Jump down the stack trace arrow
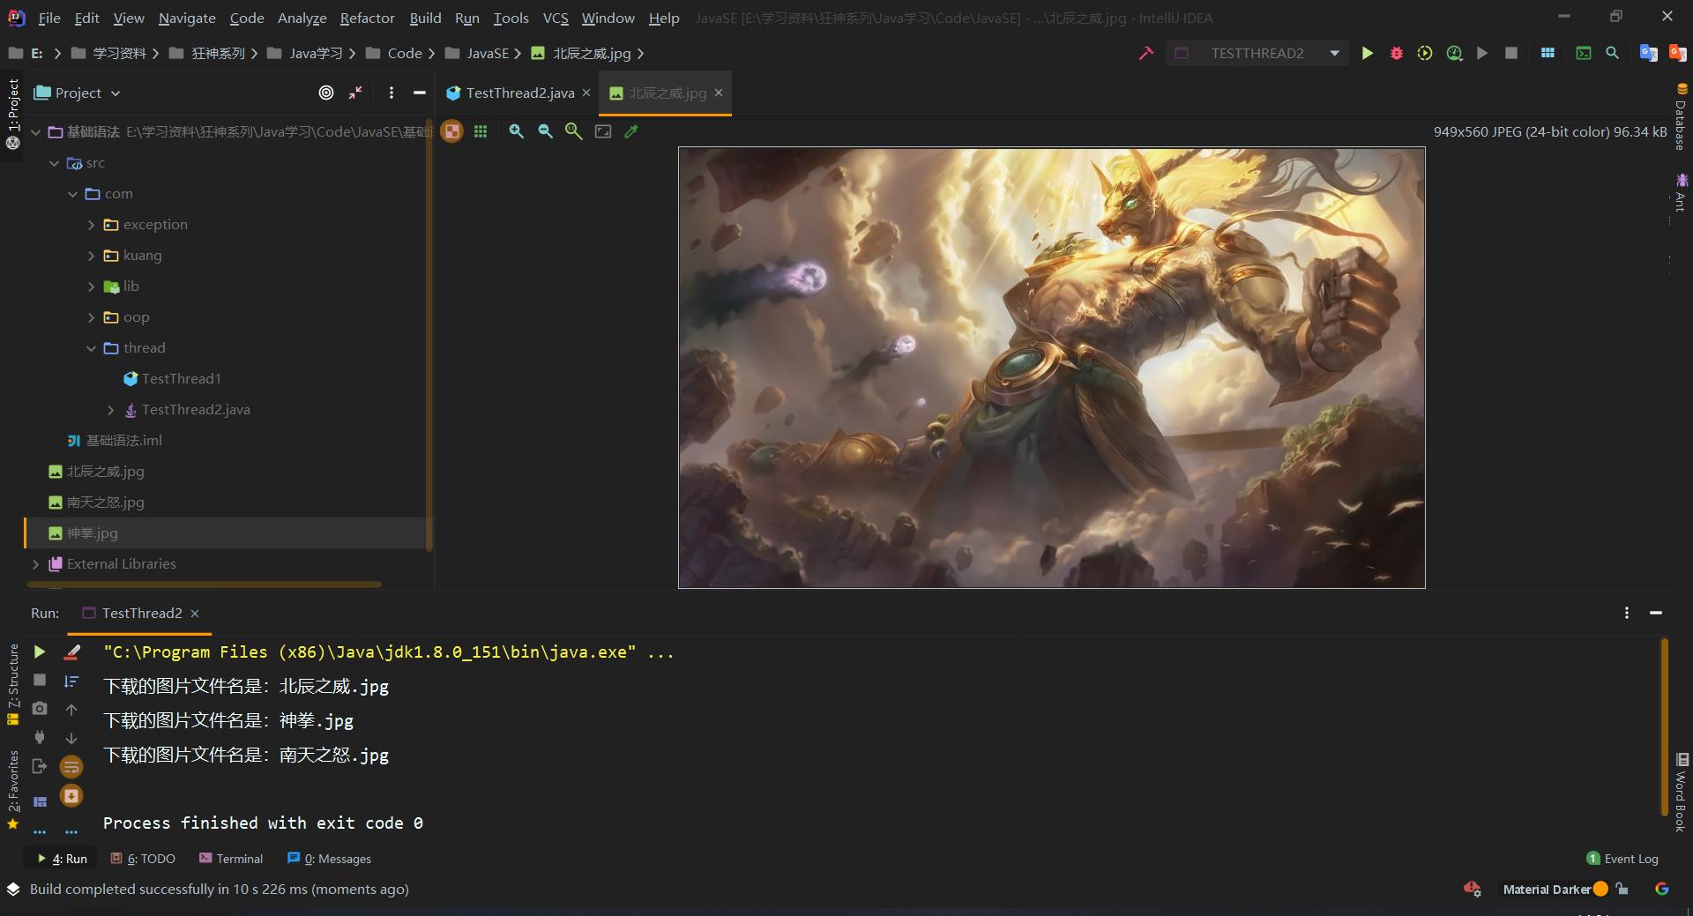The width and height of the screenshot is (1693, 916). 71,738
